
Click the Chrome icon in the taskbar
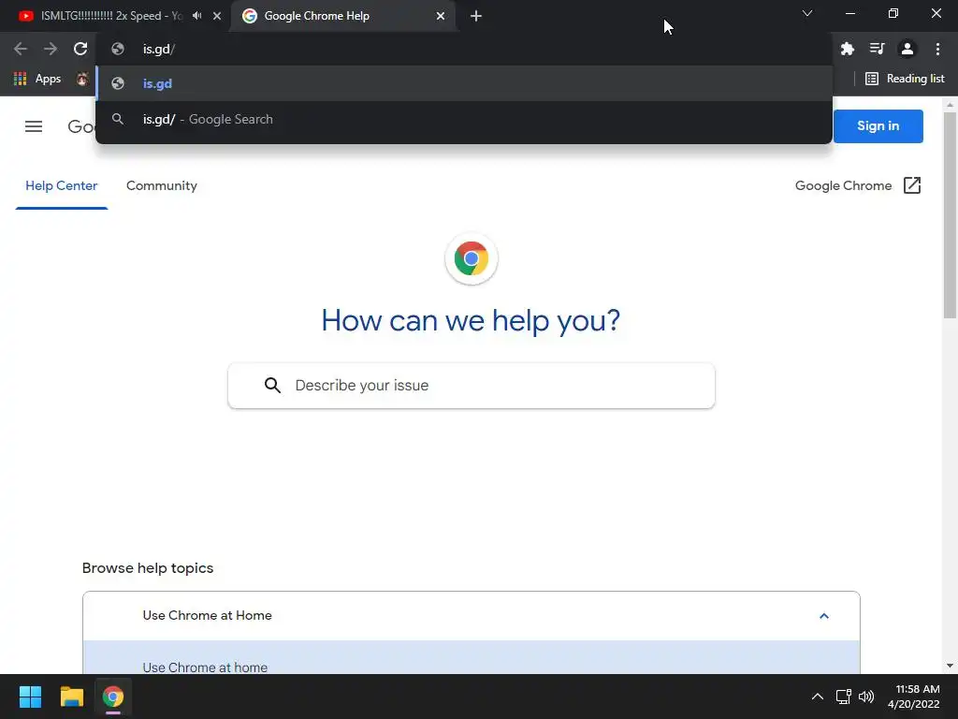pyautogui.click(x=113, y=697)
